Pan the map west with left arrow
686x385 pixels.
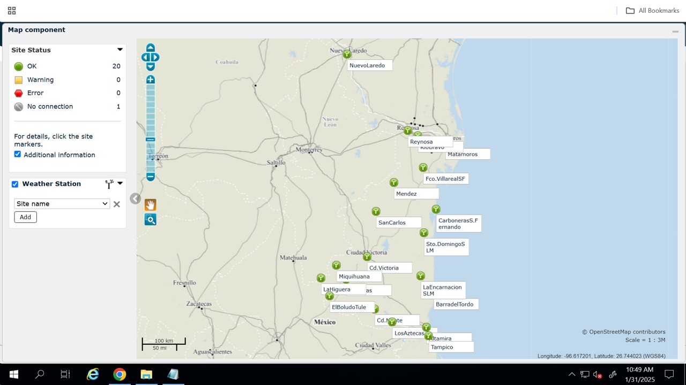pyautogui.click(x=145, y=57)
